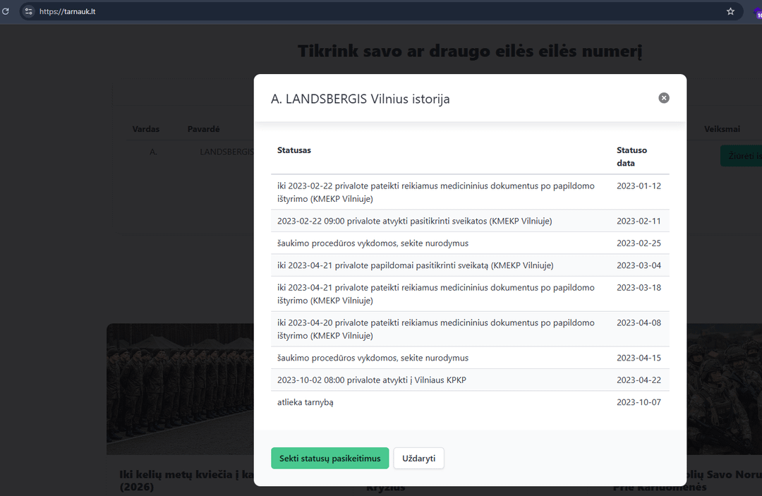Close the istorija modal with X icon
This screenshot has width=762, height=496.
[663, 98]
